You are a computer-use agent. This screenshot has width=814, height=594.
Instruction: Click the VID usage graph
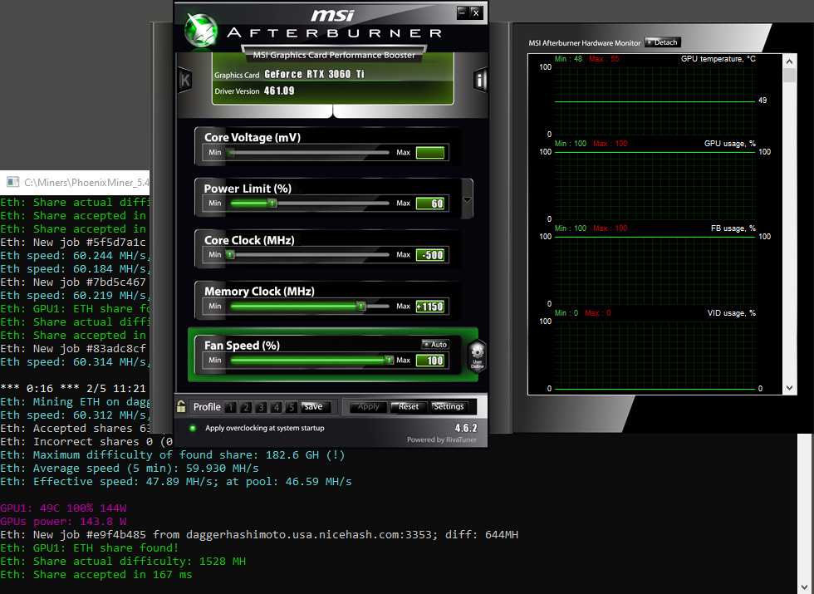[x=655, y=355]
